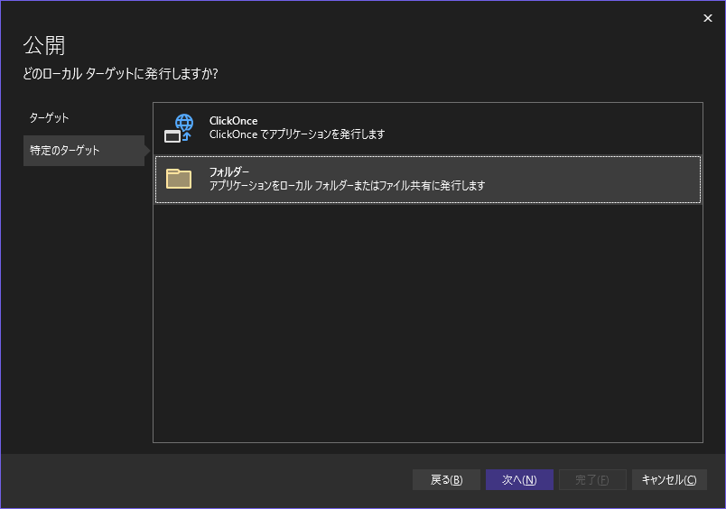This screenshot has width=726, height=509.
Task: Switch to the 特定のターゲット step
Action: tap(84, 151)
